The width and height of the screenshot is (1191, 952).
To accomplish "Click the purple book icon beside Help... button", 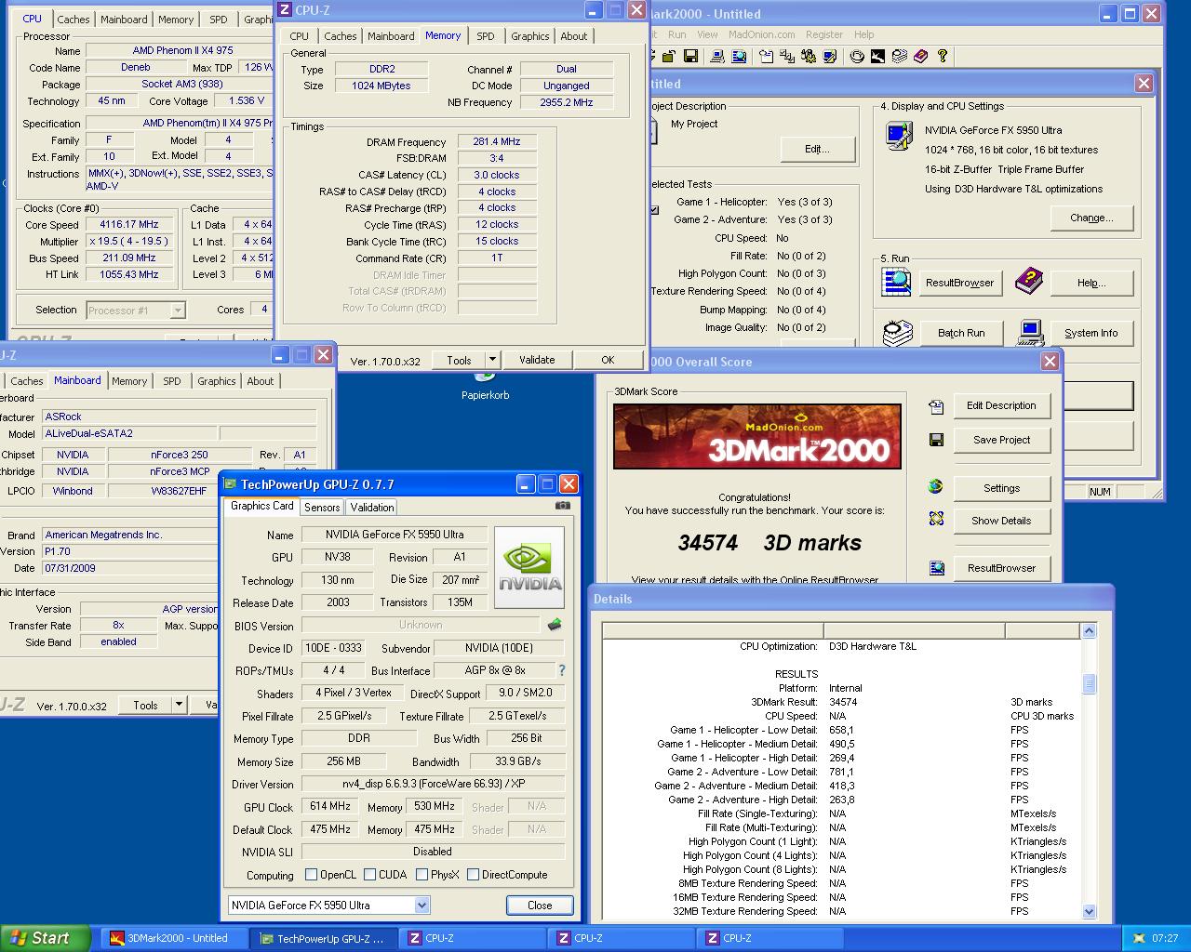I will [1028, 281].
